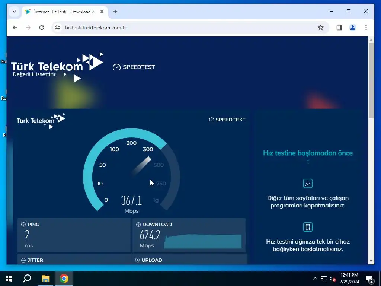
Task: Bookmark this page with the star icon
Action: 321,28
